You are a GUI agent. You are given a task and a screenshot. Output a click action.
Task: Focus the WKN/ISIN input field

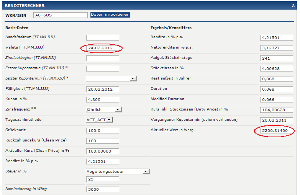point(61,15)
